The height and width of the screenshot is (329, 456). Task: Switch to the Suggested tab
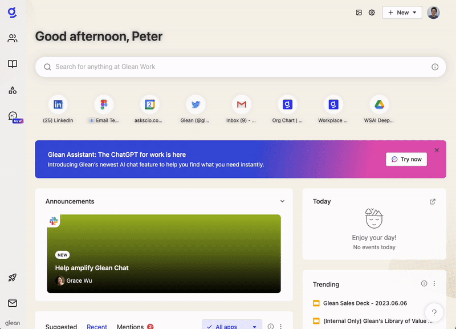tap(61, 326)
